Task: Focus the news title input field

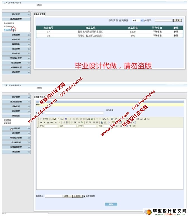Action: tap(74, 113)
